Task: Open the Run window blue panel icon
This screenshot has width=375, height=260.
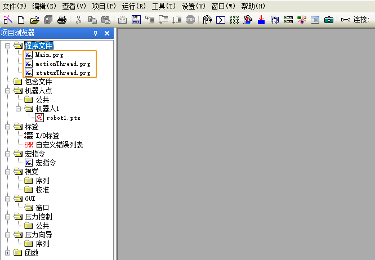Action: (x=136, y=20)
